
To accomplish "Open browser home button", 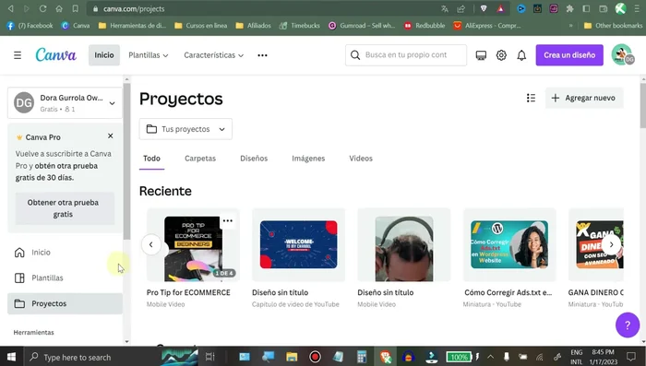I will [59, 8].
